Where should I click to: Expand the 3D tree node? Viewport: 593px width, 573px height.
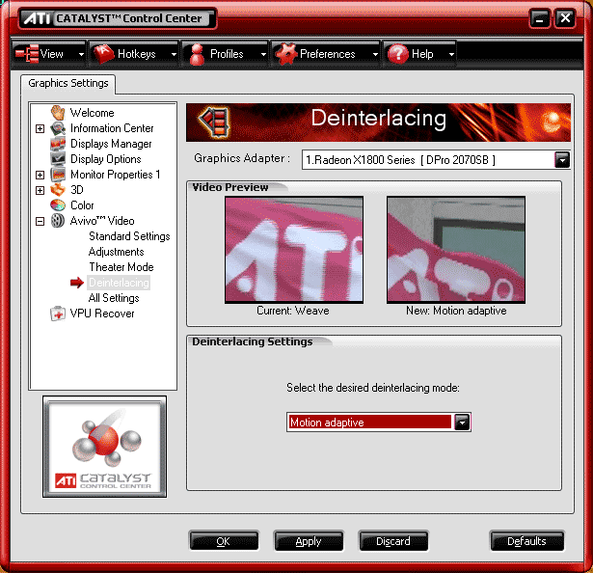pos(40,190)
